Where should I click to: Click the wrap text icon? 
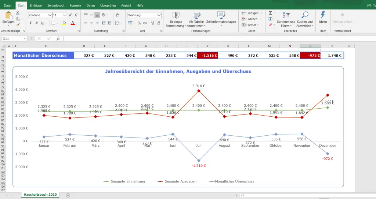point(117,15)
